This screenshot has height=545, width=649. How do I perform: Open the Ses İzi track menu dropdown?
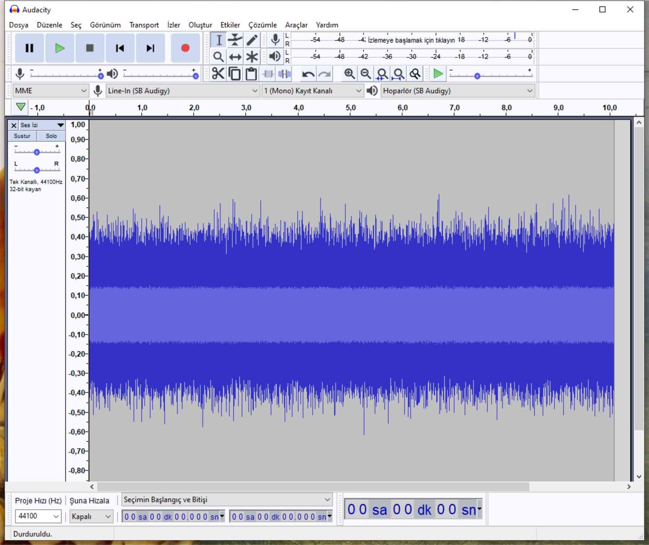point(42,125)
